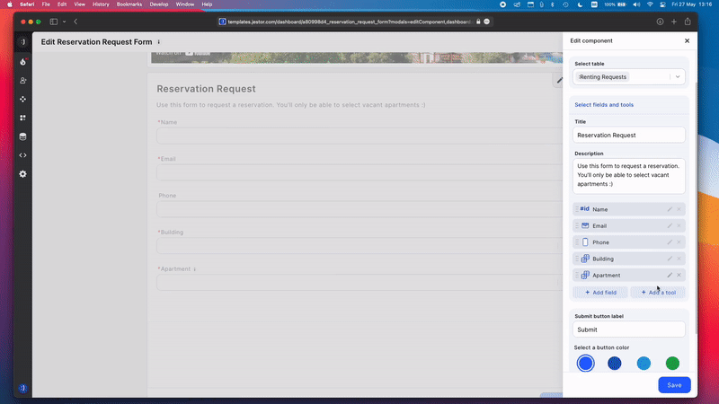Open the Jestor logo home icon
Image resolution: width=719 pixels, height=404 pixels.
coord(23,41)
